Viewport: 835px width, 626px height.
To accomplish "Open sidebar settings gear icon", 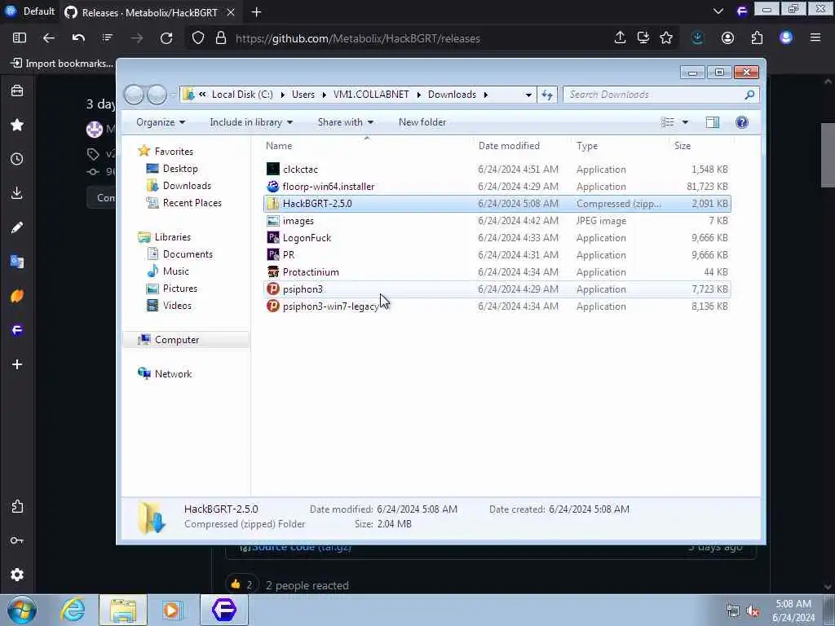I will [x=17, y=575].
